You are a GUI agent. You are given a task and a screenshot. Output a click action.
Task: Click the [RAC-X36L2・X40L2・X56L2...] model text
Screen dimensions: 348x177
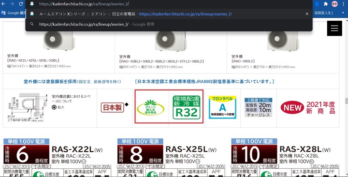click(x=161, y=61)
